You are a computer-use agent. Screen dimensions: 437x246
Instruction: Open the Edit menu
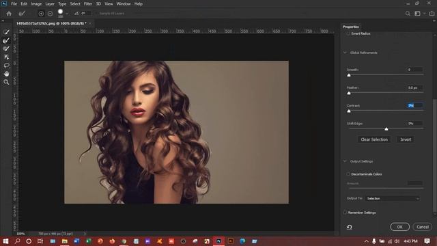pos(24,4)
